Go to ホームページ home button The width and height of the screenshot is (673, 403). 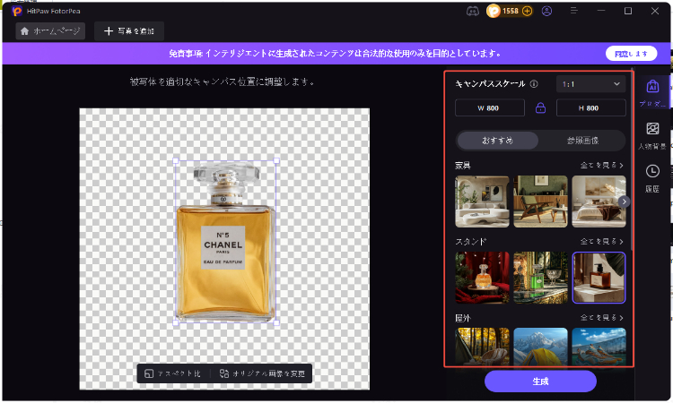(x=50, y=30)
